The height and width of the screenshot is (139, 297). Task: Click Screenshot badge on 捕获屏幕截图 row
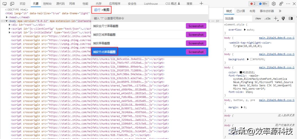[x=196, y=43]
